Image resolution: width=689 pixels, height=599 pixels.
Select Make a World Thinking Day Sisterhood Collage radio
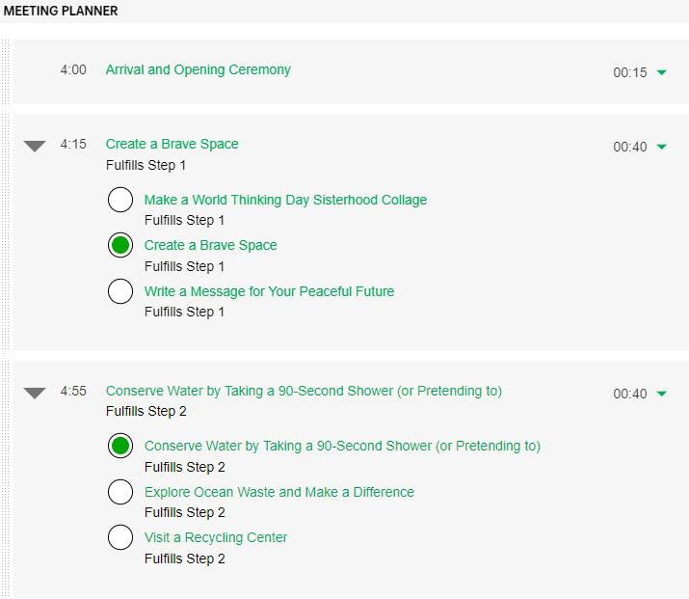click(x=120, y=200)
